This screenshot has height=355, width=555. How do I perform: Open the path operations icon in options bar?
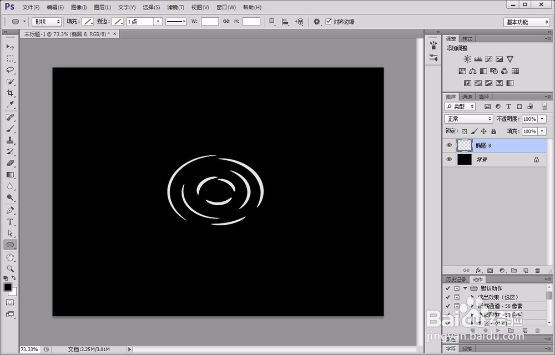272,22
